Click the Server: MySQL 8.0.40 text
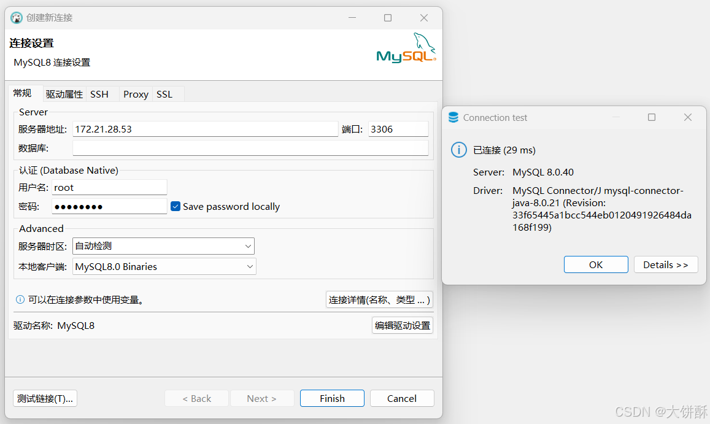 tap(523, 172)
